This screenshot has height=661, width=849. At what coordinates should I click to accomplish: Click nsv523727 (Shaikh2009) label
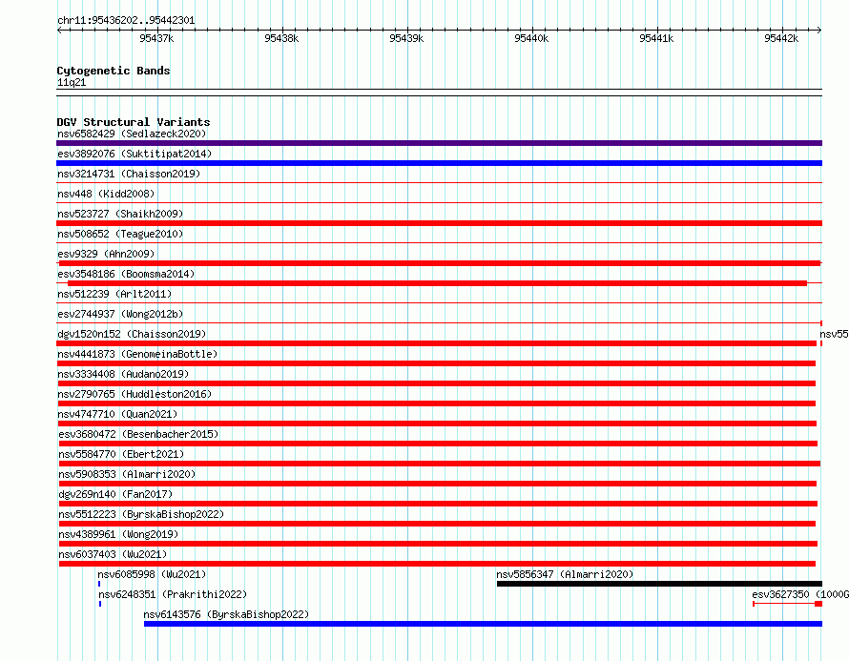point(120,214)
